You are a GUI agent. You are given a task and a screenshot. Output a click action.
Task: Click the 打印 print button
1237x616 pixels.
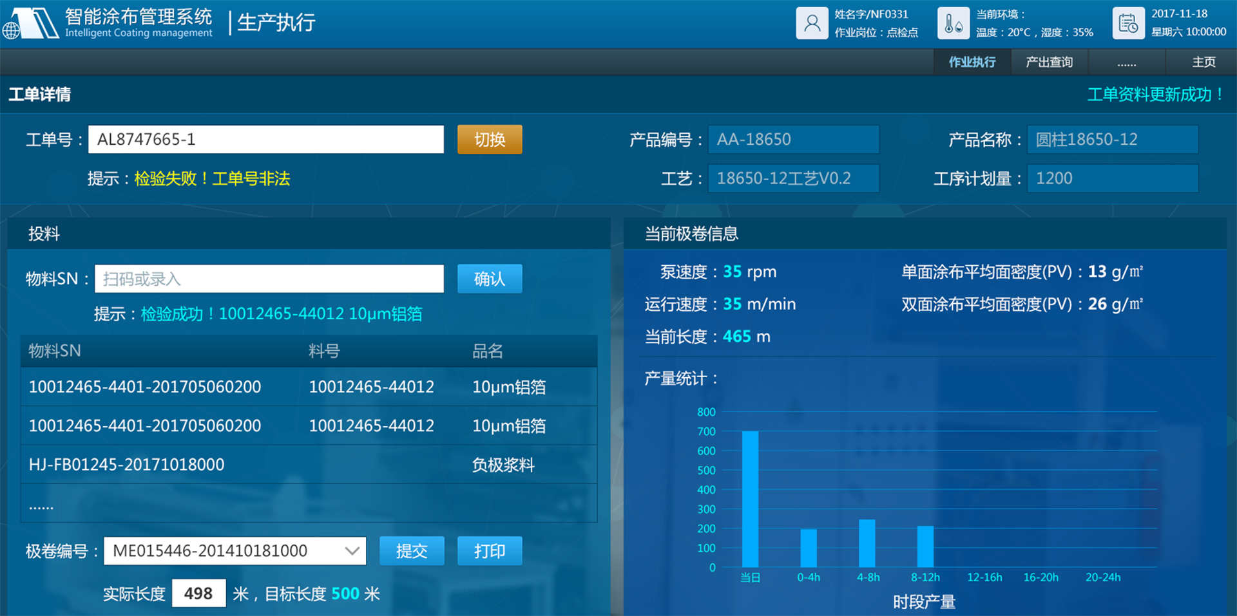[x=490, y=551]
